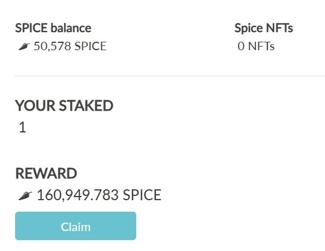
Task: Click the staked amount value 1
Action: (22, 127)
